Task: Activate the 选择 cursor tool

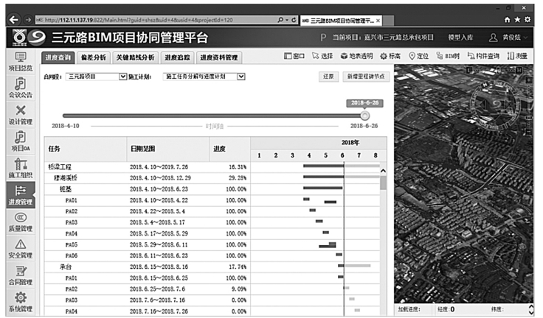Action: [x=322, y=56]
